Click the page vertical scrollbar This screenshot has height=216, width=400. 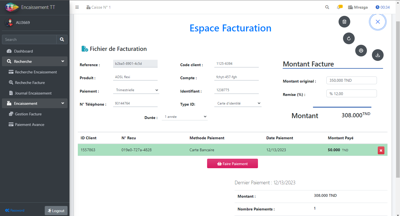pos(398,99)
